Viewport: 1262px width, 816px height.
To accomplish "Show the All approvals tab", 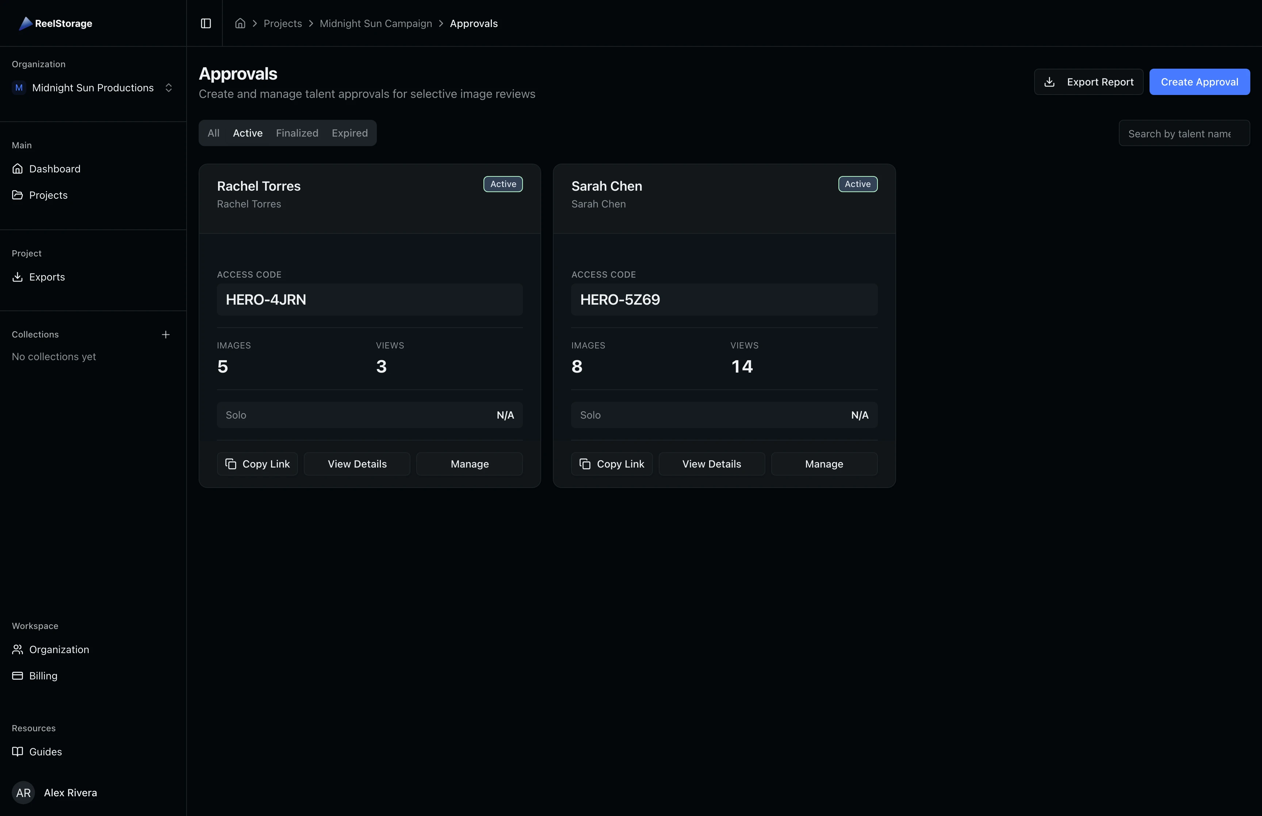I will point(213,133).
